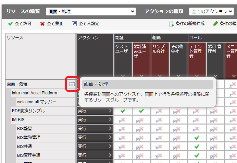Expand the 実行 action for PDF変換サンプル

click(x=95, y=111)
